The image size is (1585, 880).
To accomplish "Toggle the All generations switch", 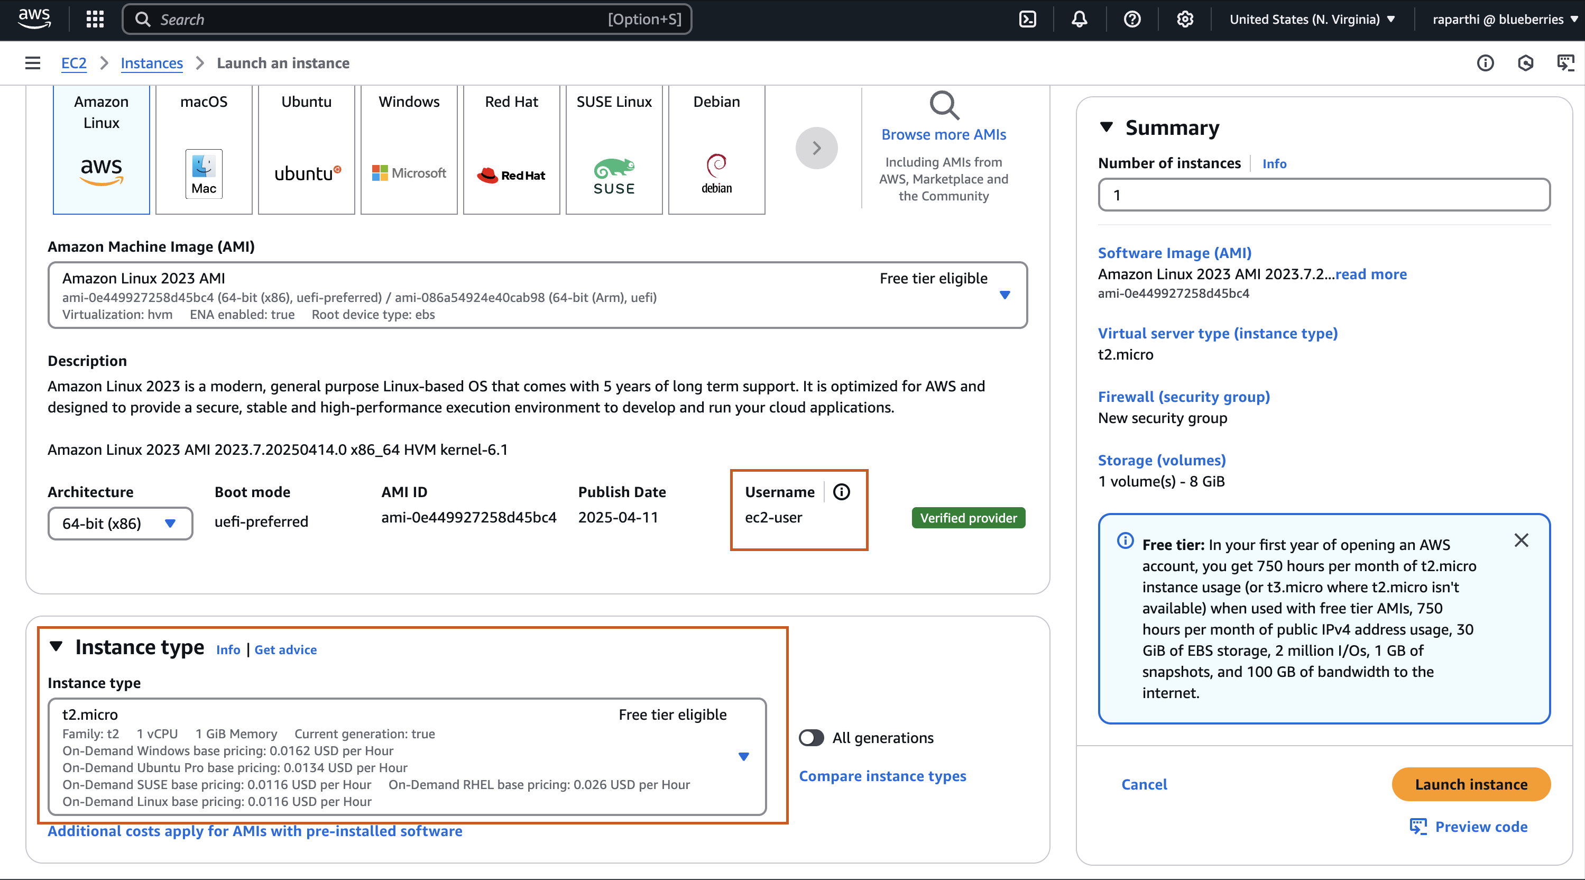I will point(812,738).
